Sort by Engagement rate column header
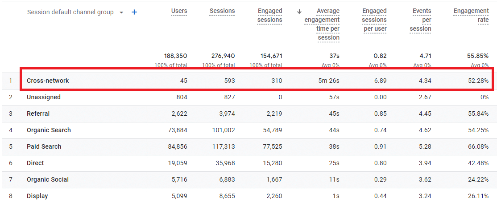 [x=471, y=15]
